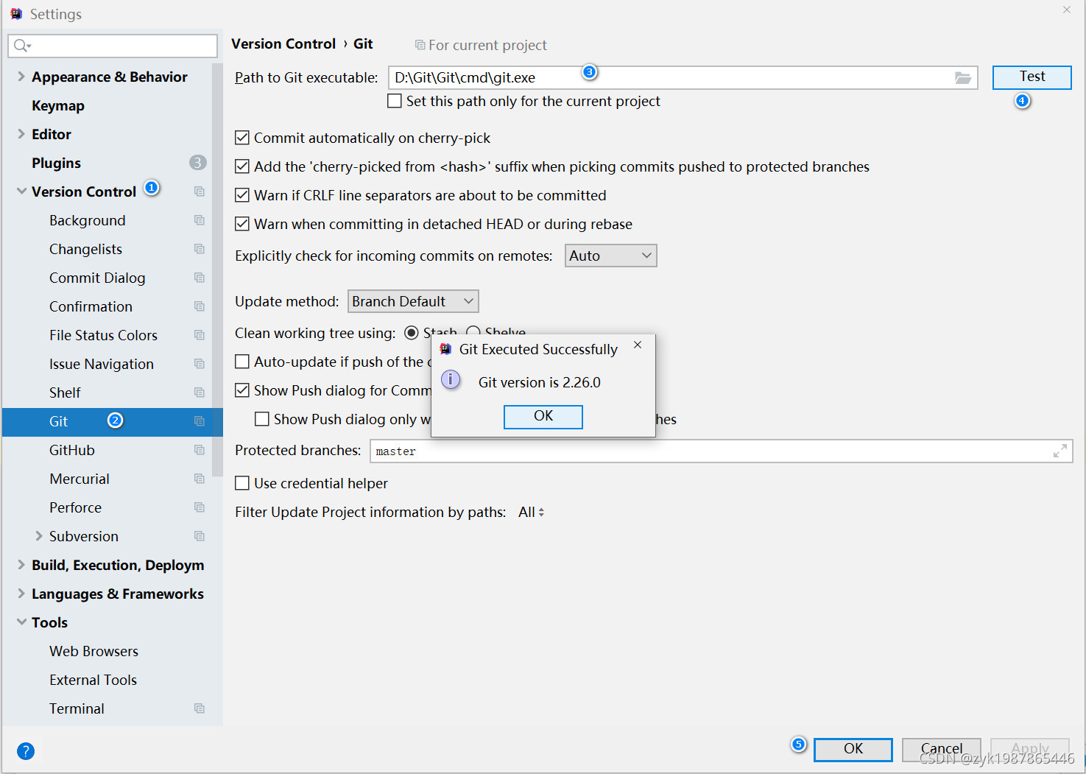Open the Filter Update Project 'All' selector
This screenshot has width=1086, height=774.
pyautogui.click(x=531, y=513)
